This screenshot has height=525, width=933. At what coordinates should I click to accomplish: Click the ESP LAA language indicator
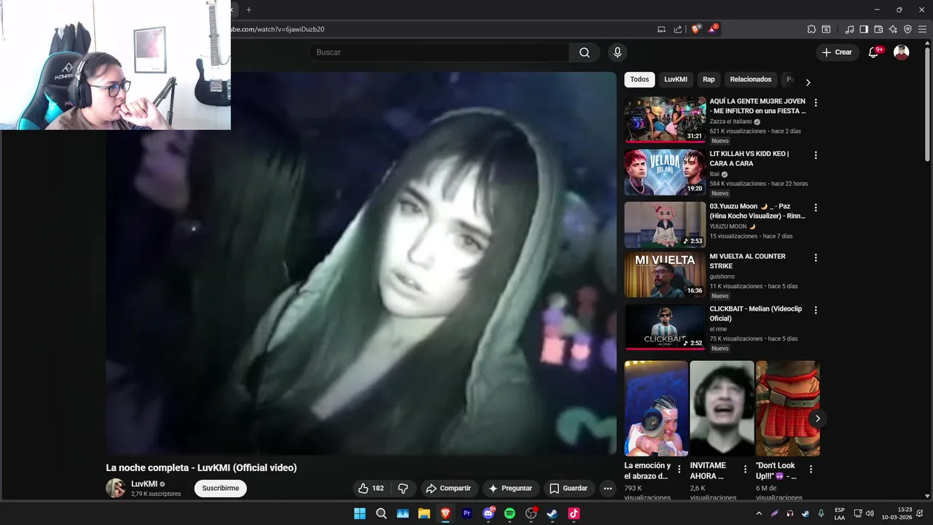(x=840, y=513)
